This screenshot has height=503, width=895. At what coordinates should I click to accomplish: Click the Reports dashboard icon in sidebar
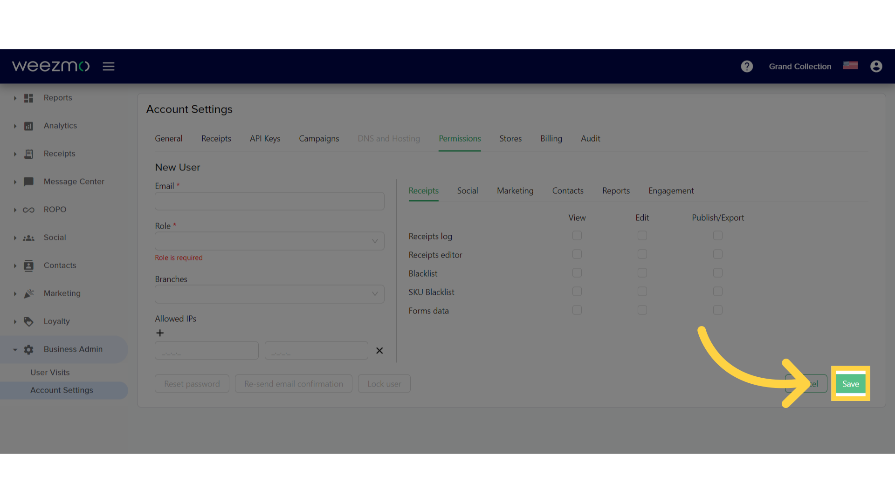click(29, 98)
